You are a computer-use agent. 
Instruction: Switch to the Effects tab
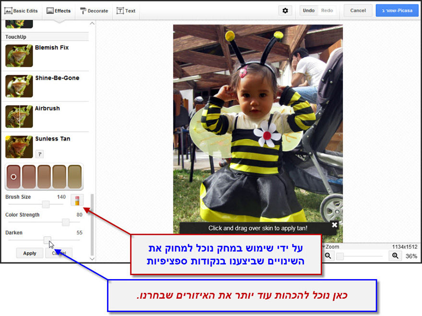(x=59, y=10)
